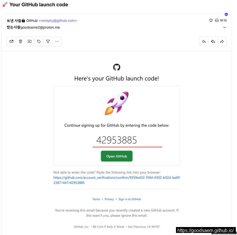The width and height of the screenshot is (237, 235).
Task: Open the Privacy link
Action: point(109,199)
